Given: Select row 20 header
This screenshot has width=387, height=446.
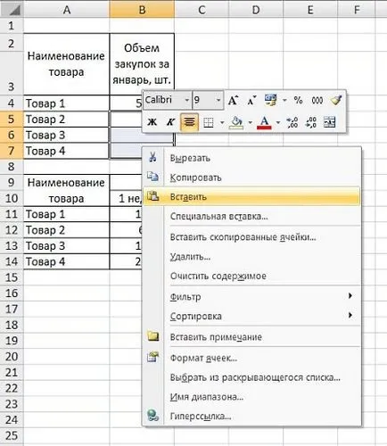Looking at the screenshot, I should pyautogui.click(x=12, y=357).
